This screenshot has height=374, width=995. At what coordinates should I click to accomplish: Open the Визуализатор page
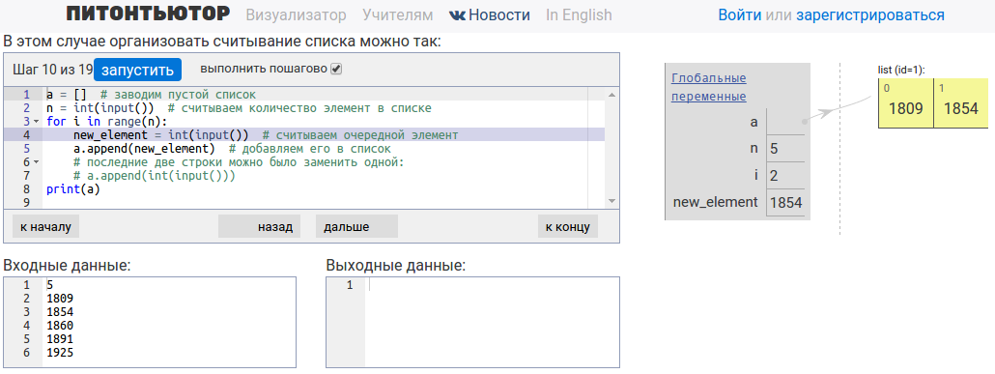(296, 15)
